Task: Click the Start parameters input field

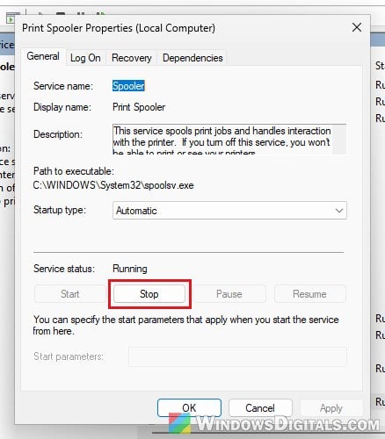Action: click(x=237, y=356)
